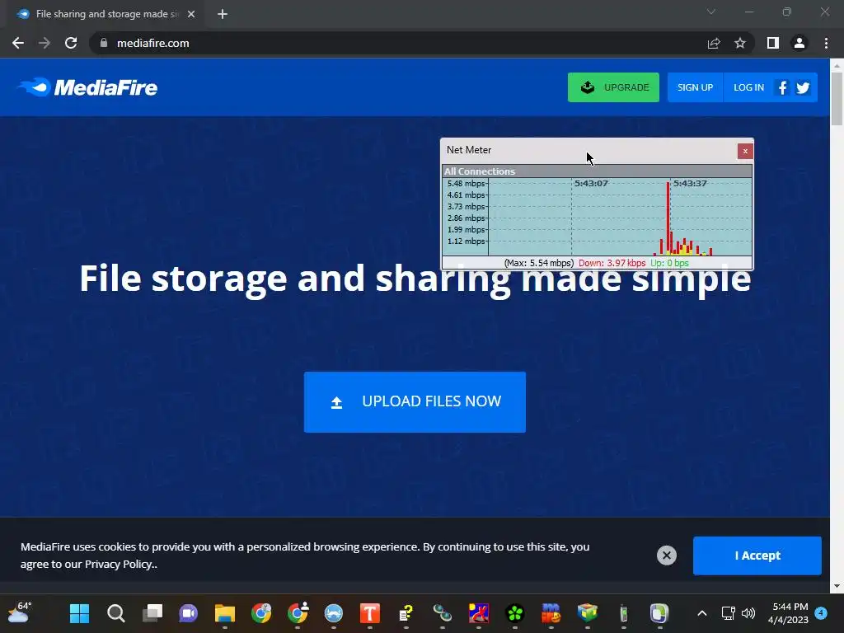Screen dimensions: 844x633
Task: Go back with browser back arrow
Action: coord(18,43)
